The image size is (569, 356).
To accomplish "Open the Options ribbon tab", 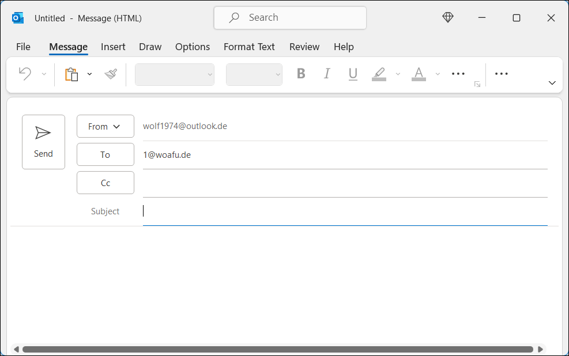I will click(192, 47).
